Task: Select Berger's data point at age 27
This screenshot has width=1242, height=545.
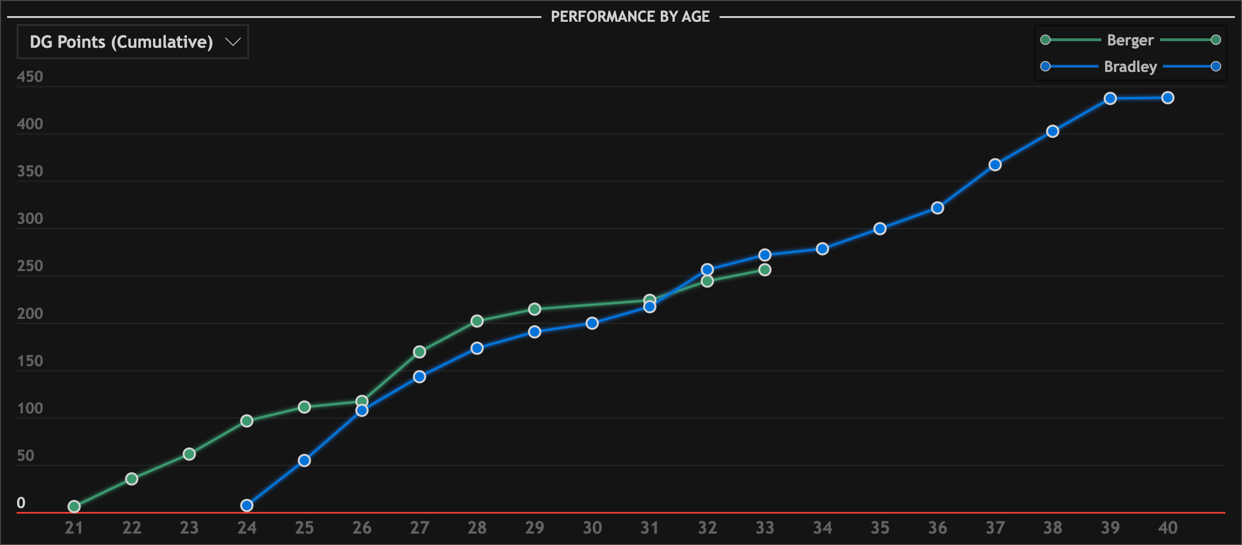Action: click(x=419, y=352)
